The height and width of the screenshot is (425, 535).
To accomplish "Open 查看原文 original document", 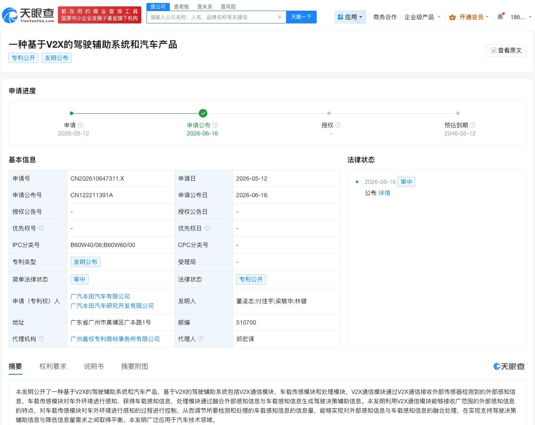I will [506, 50].
